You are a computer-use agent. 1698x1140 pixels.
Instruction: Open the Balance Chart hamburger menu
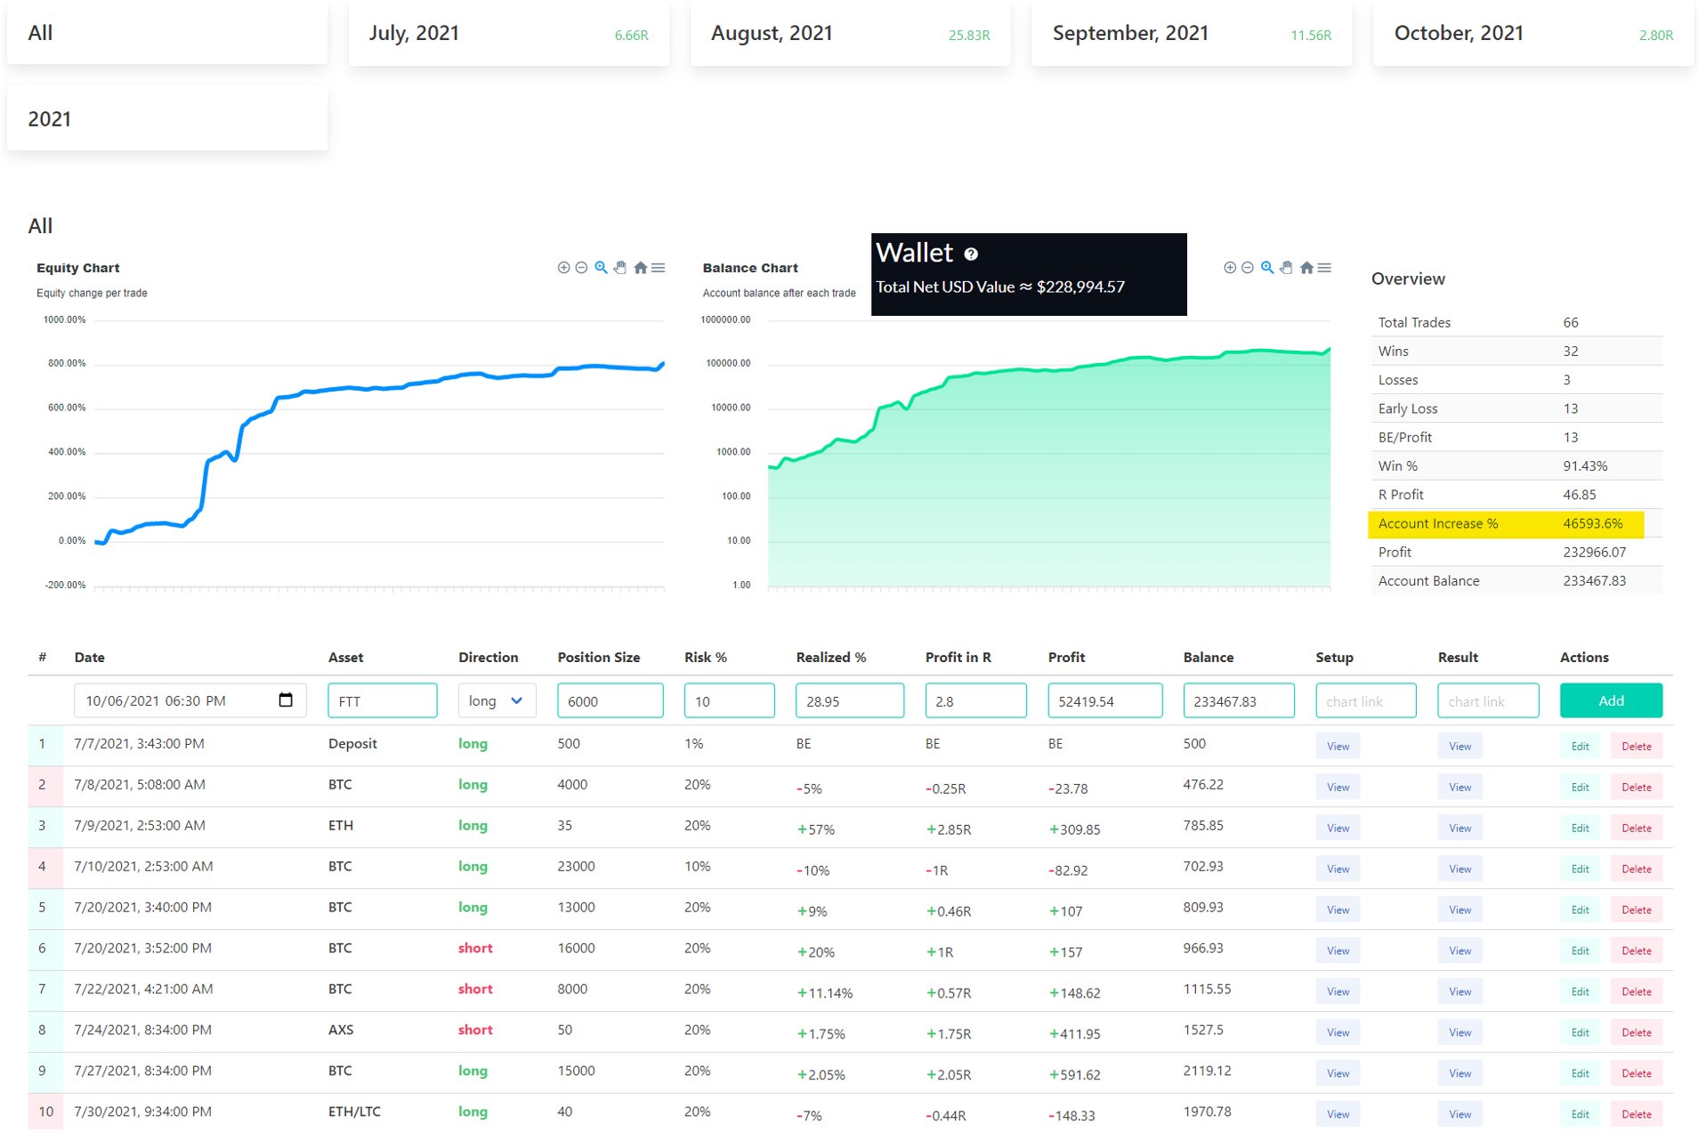click(x=1325, y=267)
